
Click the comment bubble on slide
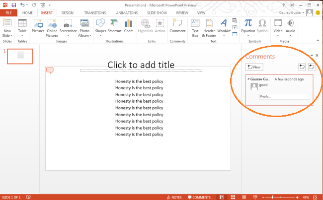tap(50, 70)
